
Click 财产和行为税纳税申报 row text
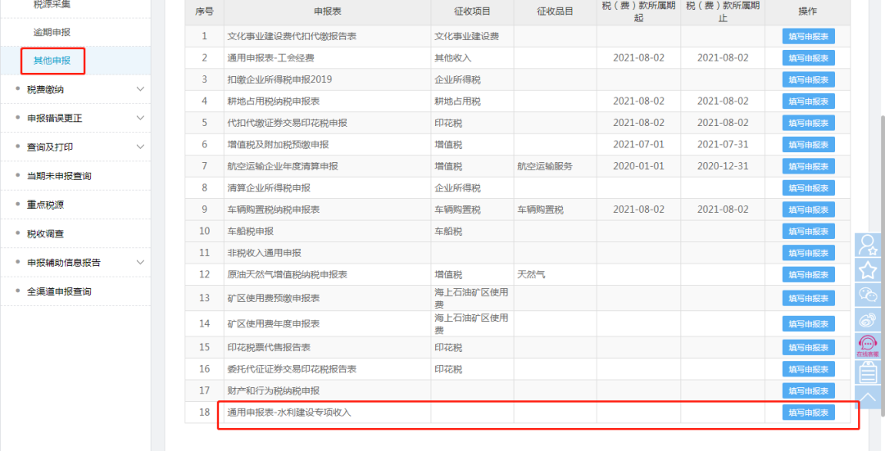(273, 390)
